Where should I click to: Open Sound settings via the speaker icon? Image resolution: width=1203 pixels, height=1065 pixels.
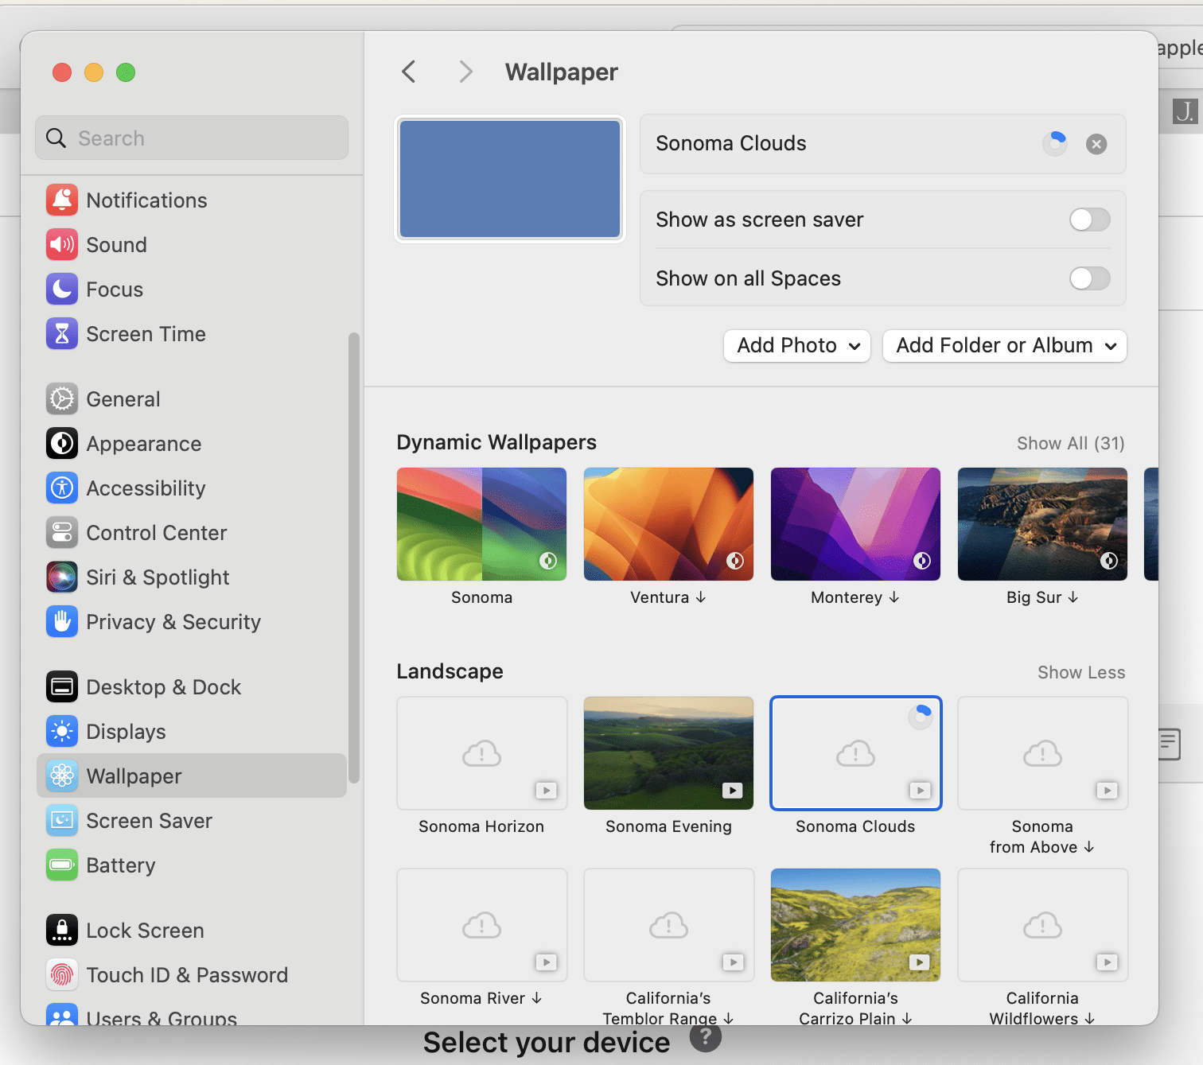(62, 245)
